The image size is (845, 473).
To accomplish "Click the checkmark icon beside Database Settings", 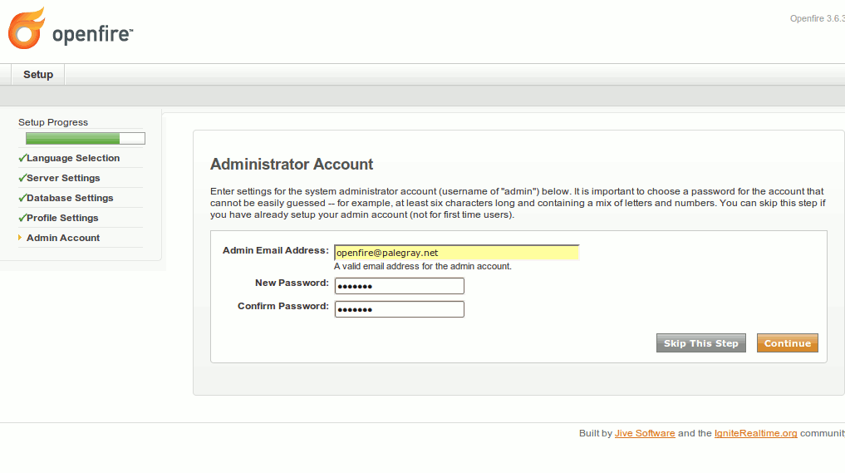I will (x=22, y=198).
